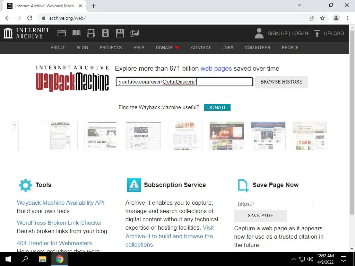Open the Video film strip icon

(x=91, y=33)
